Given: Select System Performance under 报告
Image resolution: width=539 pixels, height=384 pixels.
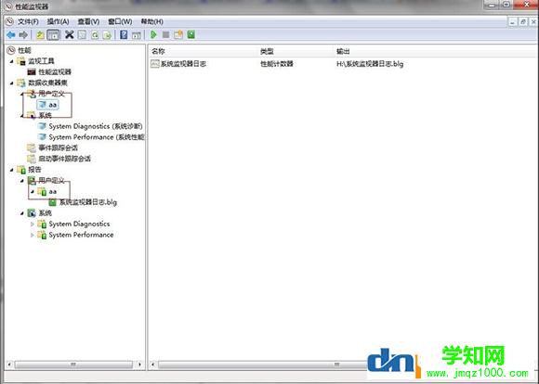Looking at the screenshot, I should (x=81, y=235).
